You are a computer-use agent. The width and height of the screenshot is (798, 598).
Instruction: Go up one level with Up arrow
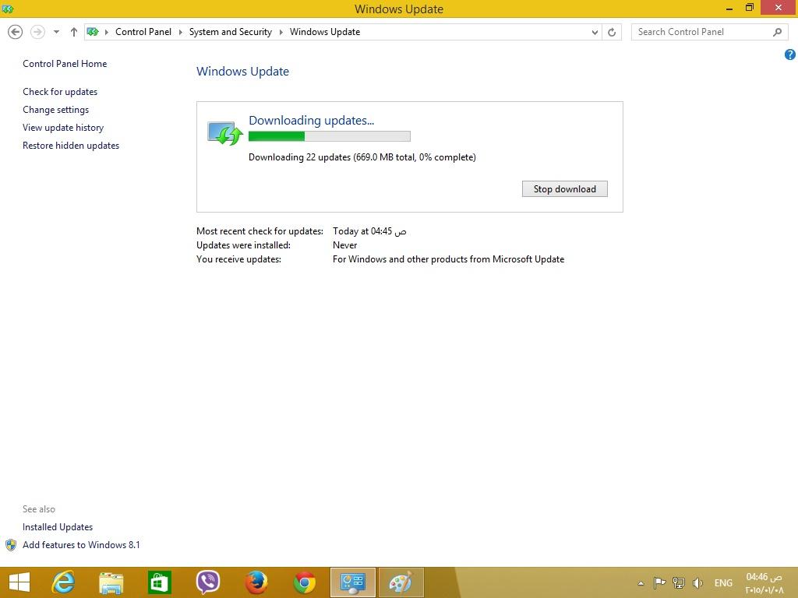click(x=74, y=32)
